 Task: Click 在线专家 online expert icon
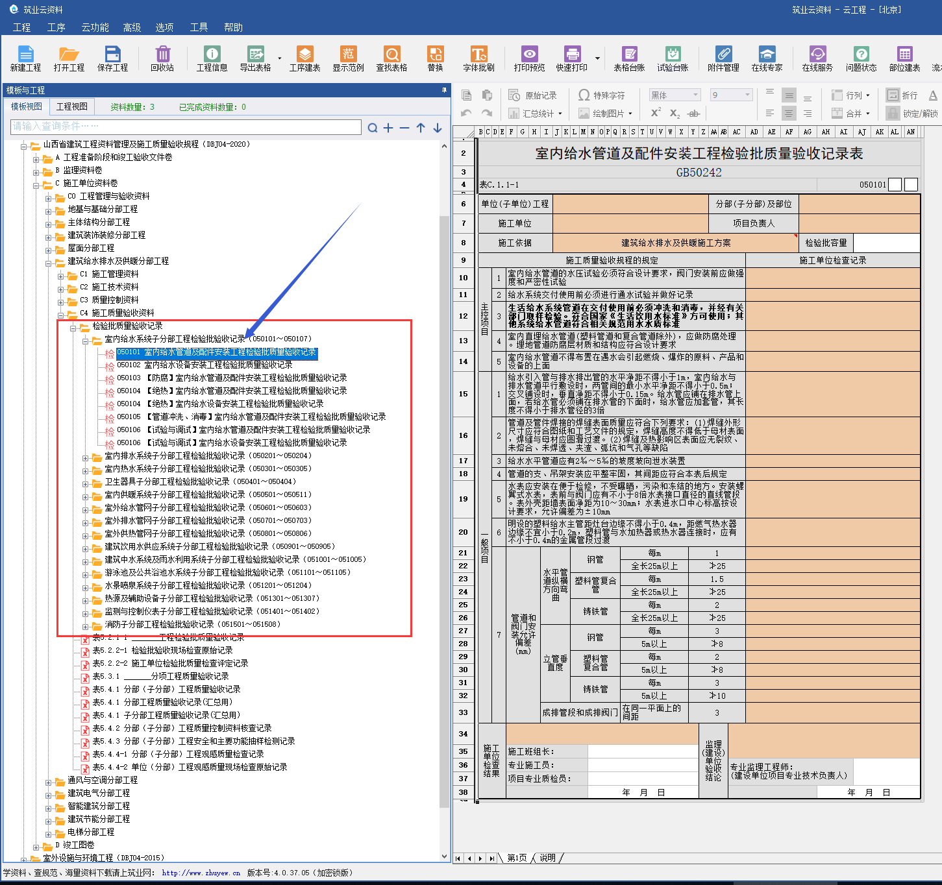767,58
